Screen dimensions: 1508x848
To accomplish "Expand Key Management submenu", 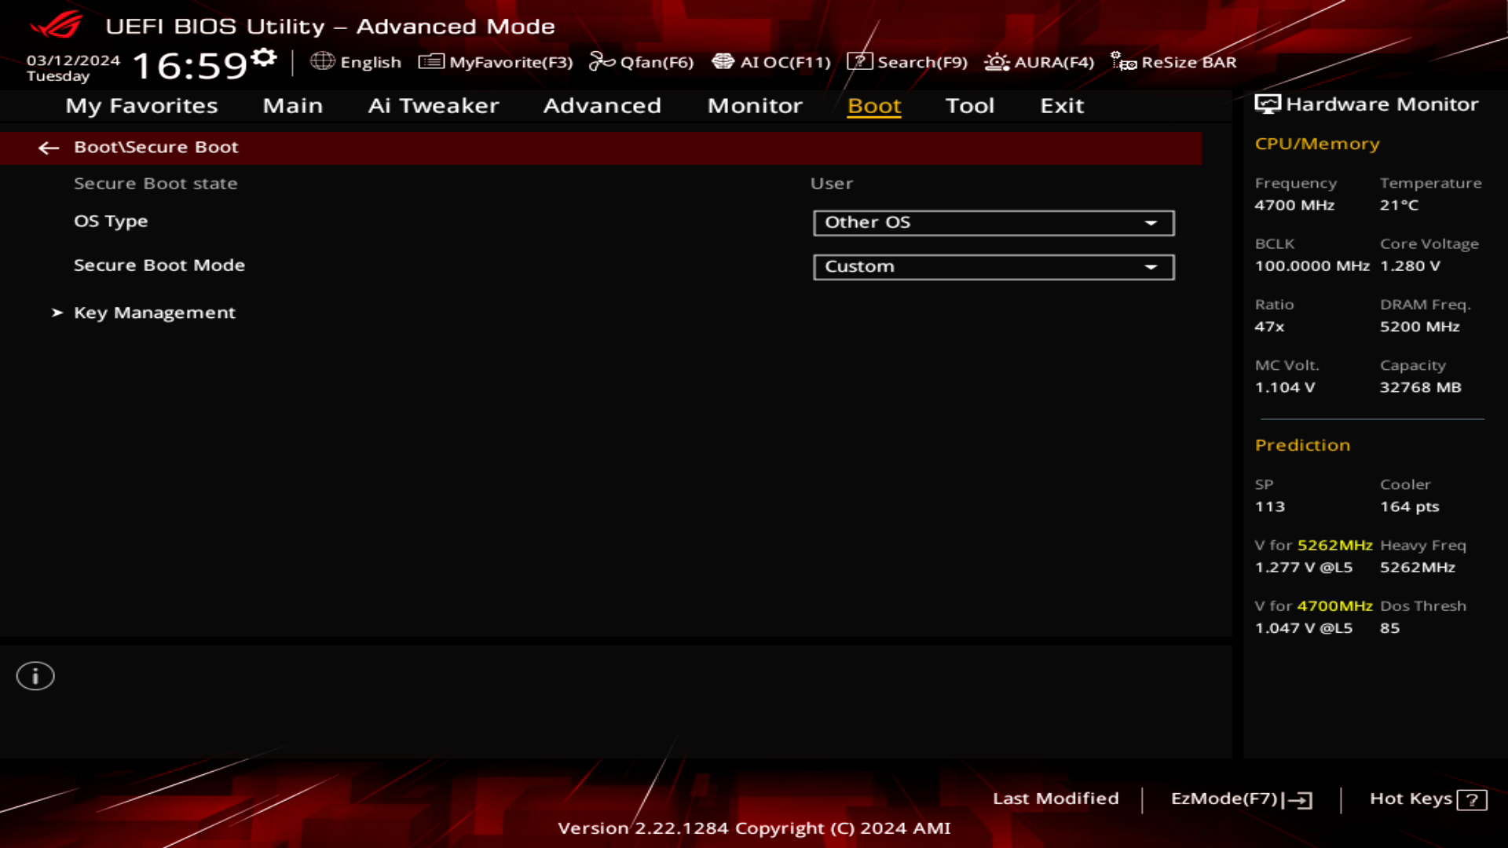I will (x=154, y=312).
